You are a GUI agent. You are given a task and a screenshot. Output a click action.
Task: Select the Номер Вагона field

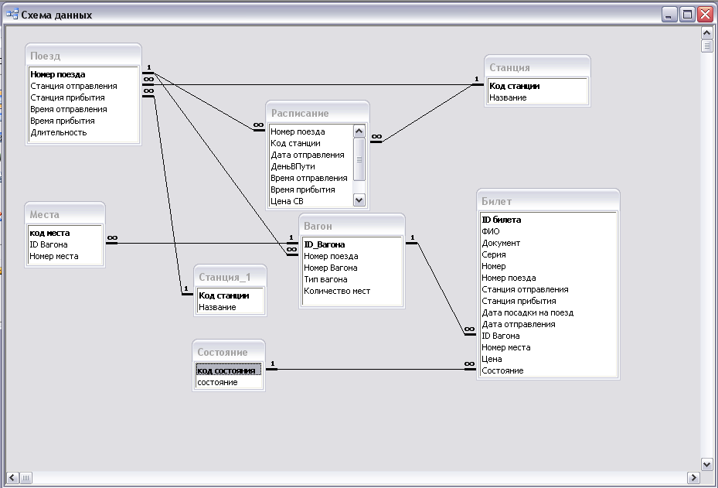point(352,268)
